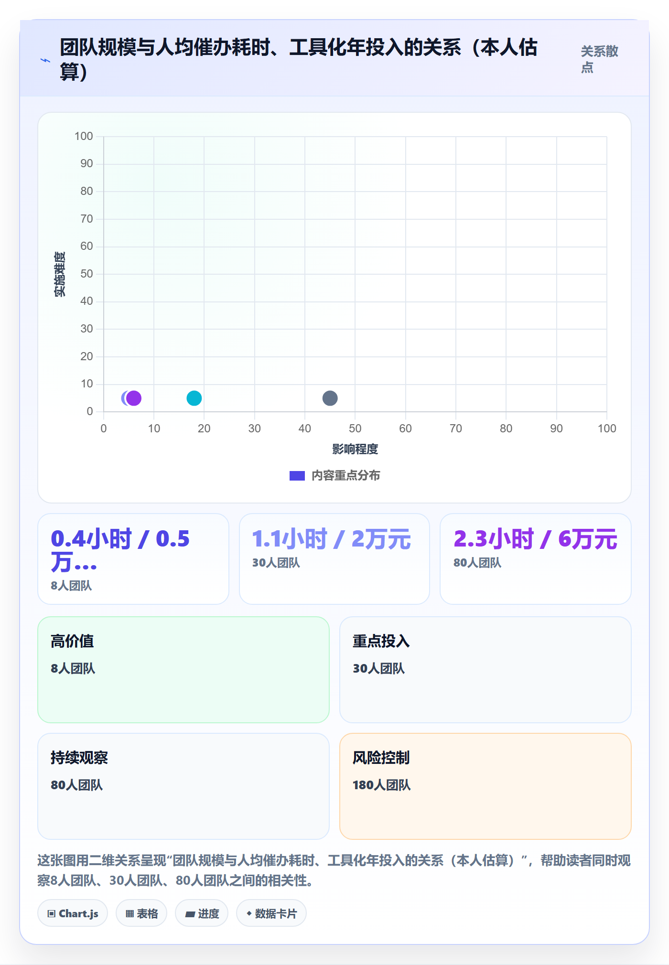Select the 0.4小时 / 0.5万 stat card
Viewport: 669px width, 965px height.
click(x=133, y=559)
